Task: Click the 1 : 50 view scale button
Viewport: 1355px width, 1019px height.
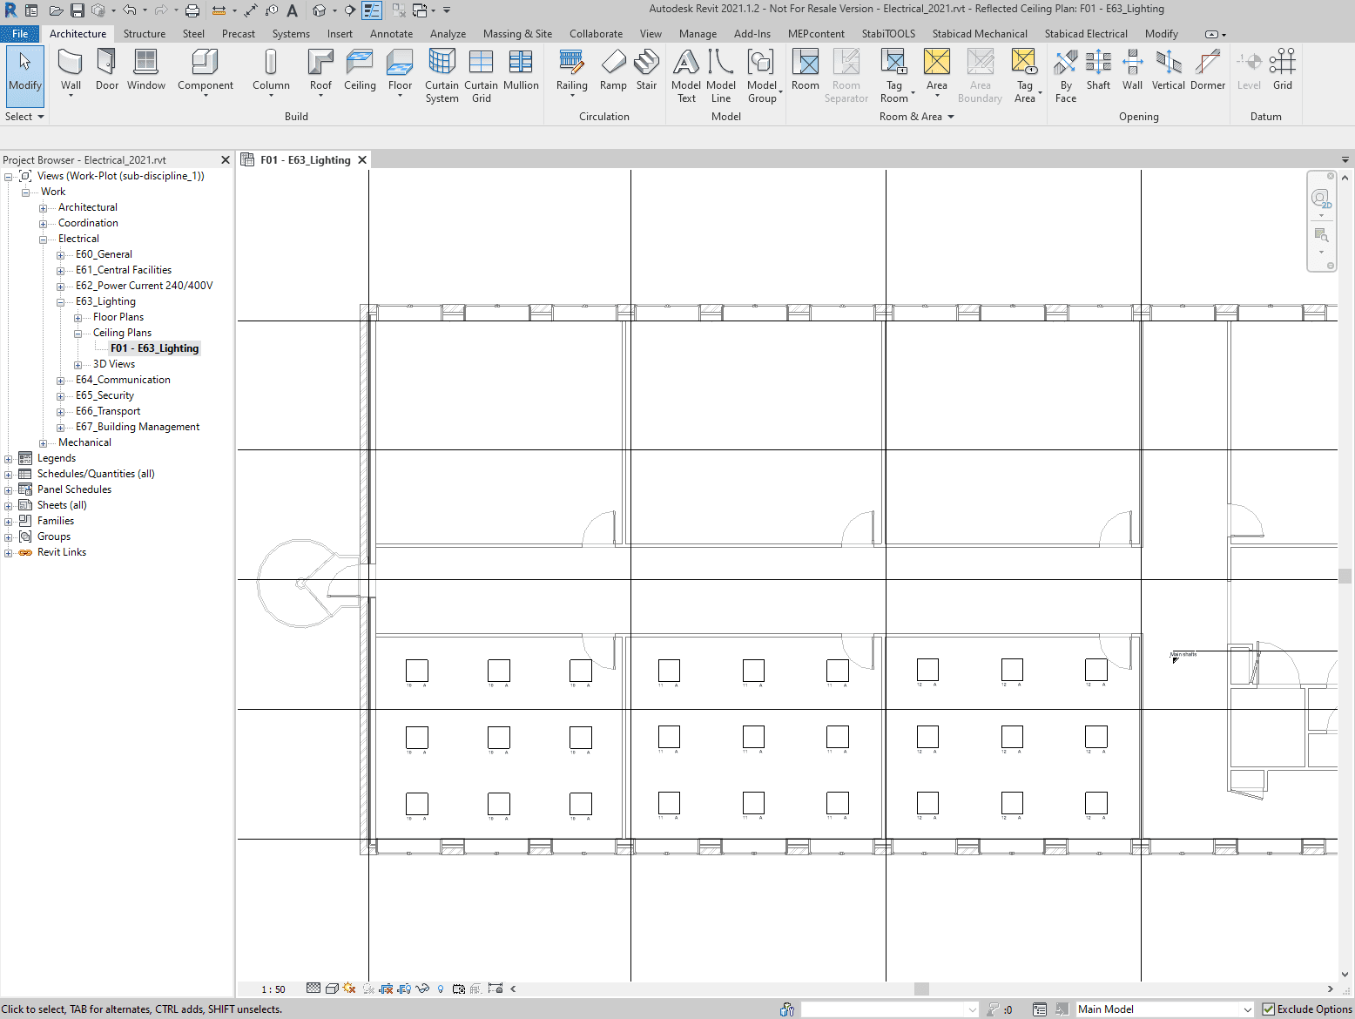Action: pyautogui.click(x=273, y=989)
